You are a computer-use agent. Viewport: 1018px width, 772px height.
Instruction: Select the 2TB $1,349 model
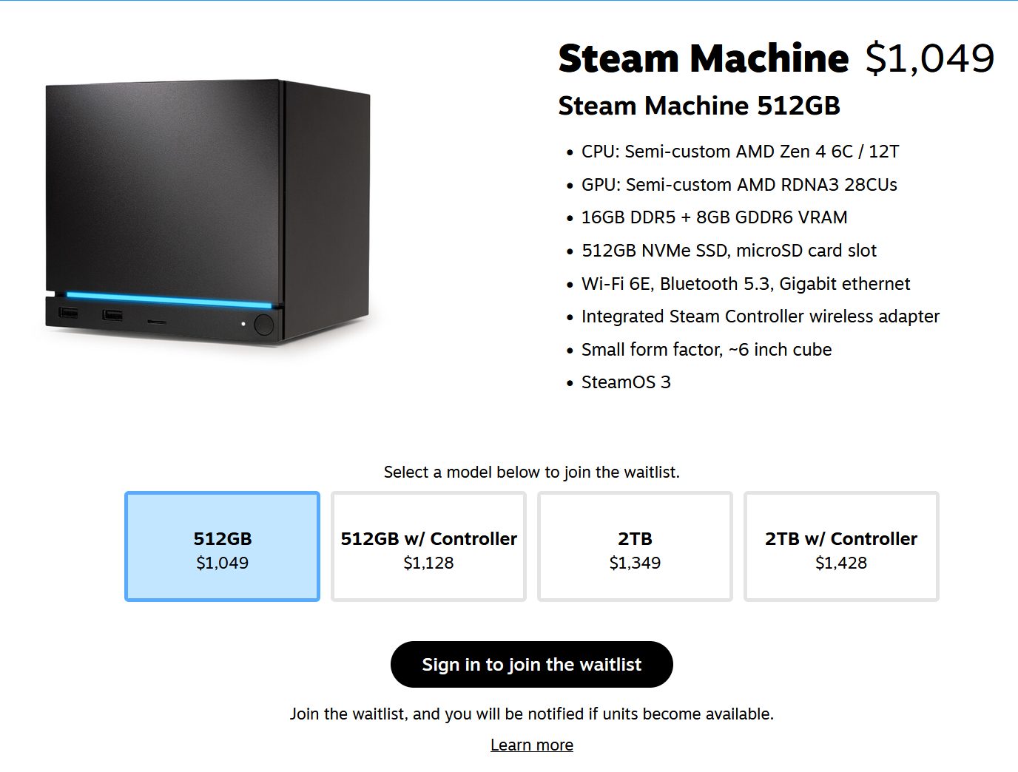(x=635, y=546)
